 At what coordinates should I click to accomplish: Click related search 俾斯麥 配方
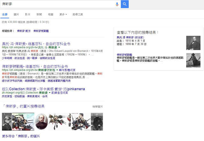click(24, 31)
